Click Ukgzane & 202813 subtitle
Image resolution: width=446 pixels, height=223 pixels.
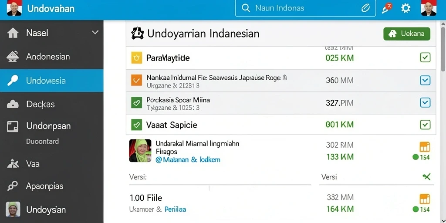pos(173,85)
